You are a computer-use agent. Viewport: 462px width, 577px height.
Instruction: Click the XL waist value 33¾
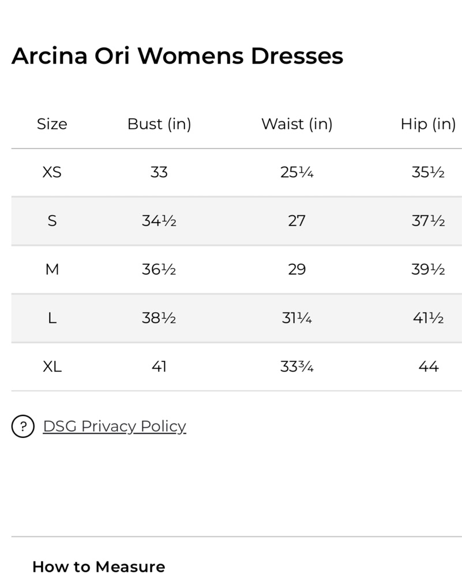coord(296,366)
